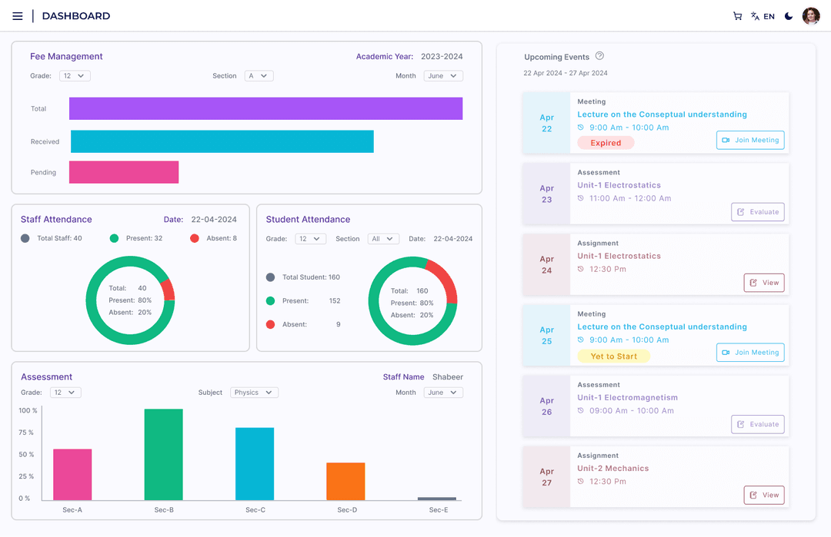Viewport: 831px width, 537px height.
Task: Open Student Attendance Section All dropdown
Action: pyautogui.click(x=382, y=239)
